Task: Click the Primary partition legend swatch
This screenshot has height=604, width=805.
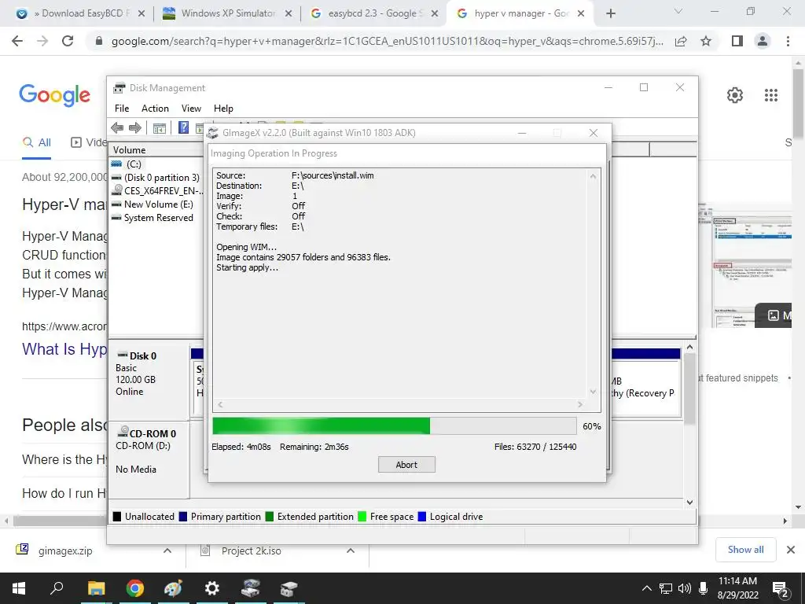Action: click(182, 516)
